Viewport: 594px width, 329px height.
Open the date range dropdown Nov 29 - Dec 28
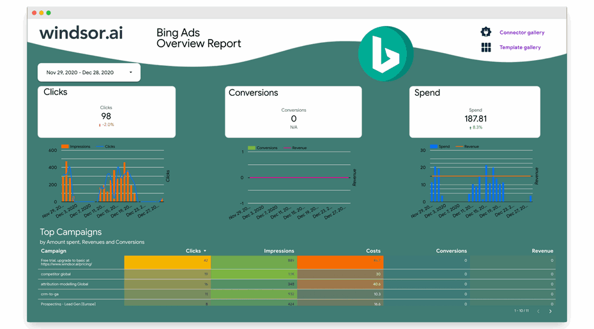pyautogui.click(x=89, y=72)
